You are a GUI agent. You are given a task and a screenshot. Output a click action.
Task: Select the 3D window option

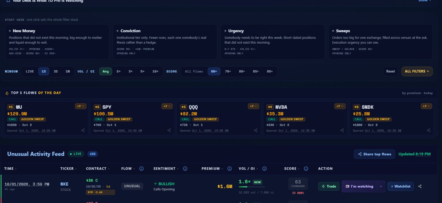pos(56,72)
